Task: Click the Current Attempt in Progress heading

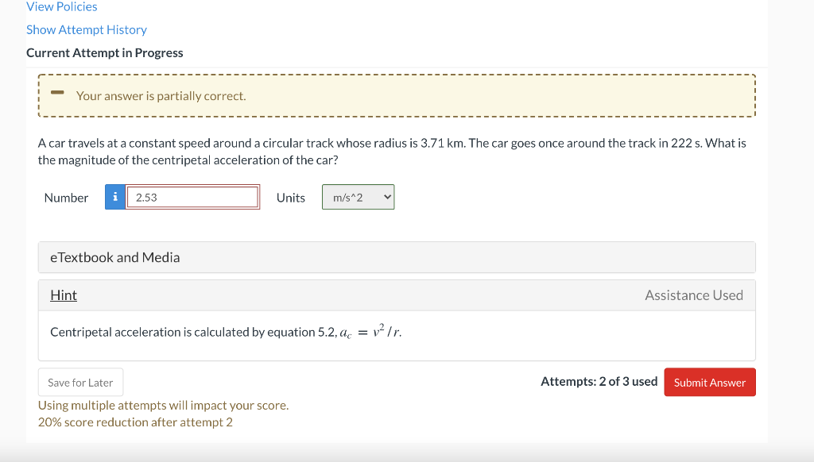Action: [105, 53]
